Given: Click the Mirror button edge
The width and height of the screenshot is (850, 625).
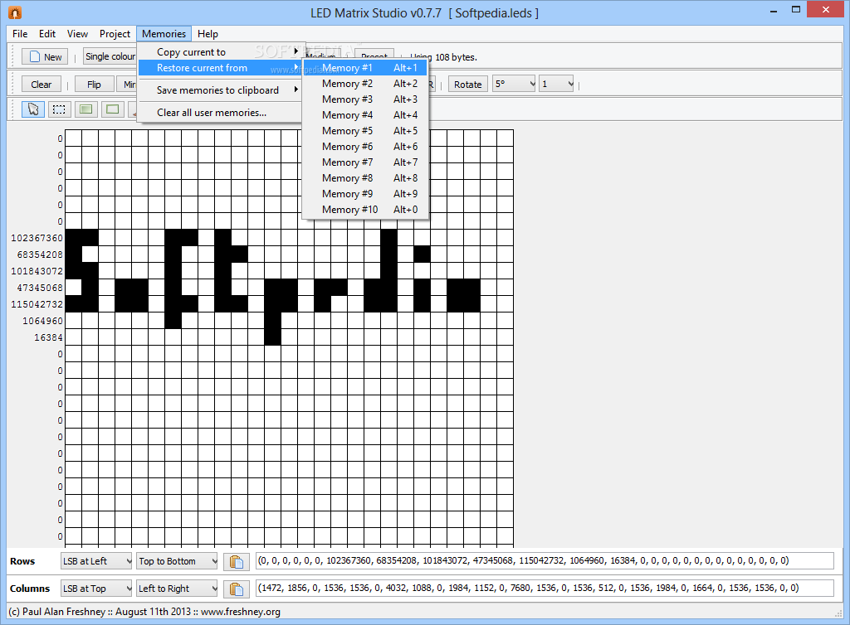Looking at the screenshot, I should (128, 85).
